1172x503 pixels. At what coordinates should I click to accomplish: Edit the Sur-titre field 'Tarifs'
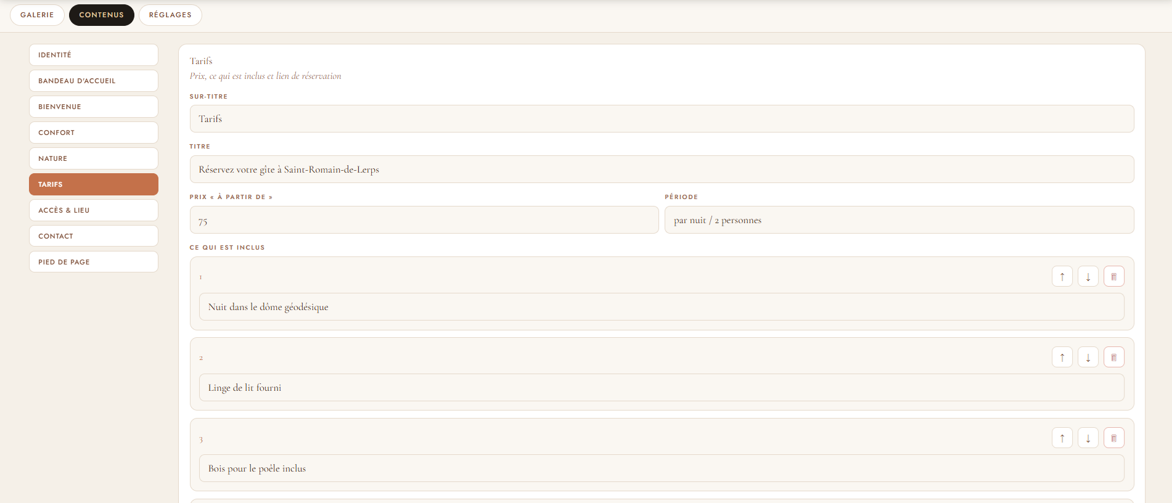pos(662,119)
